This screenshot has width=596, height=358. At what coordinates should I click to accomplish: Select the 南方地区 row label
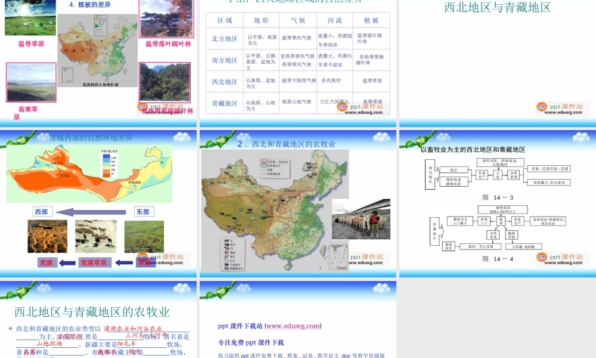225,60
